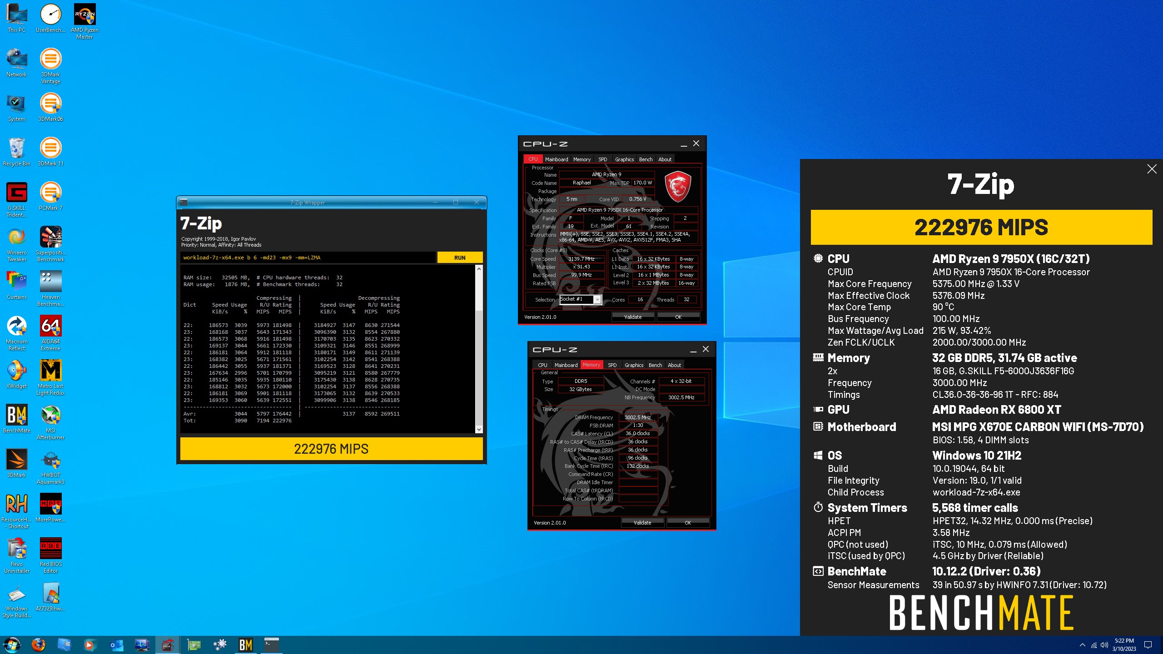This screenshot has height=654, width=1163.
Task: Select Heaven Benchmark desktop icon
Action: (50, 289)
